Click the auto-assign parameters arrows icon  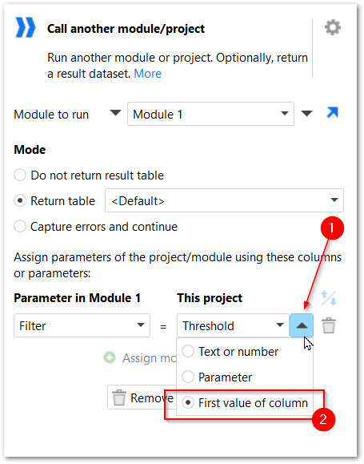[329, 298]
